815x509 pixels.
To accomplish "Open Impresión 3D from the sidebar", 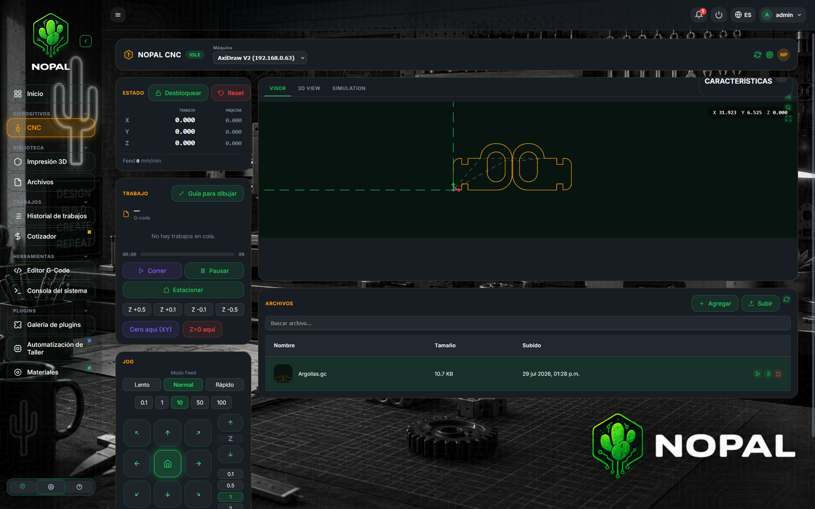I will pyautogui.click(x=51, y=162).
